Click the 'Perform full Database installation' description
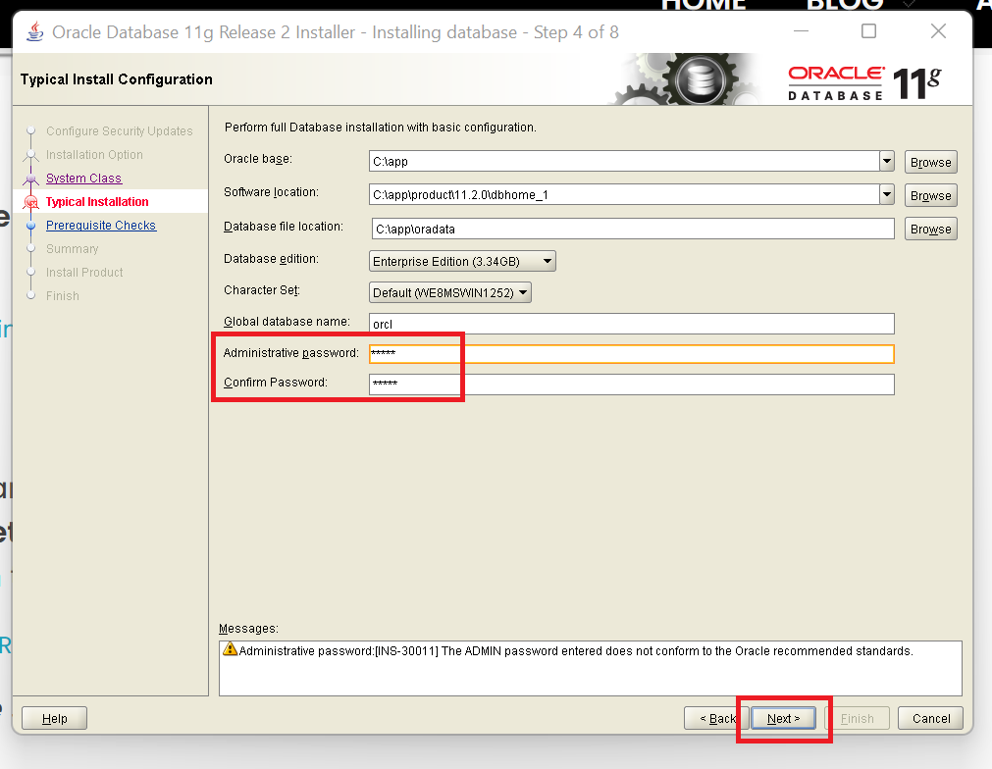Image resolution: width=992 pixels, height=769 pixels. pos(381,128)
